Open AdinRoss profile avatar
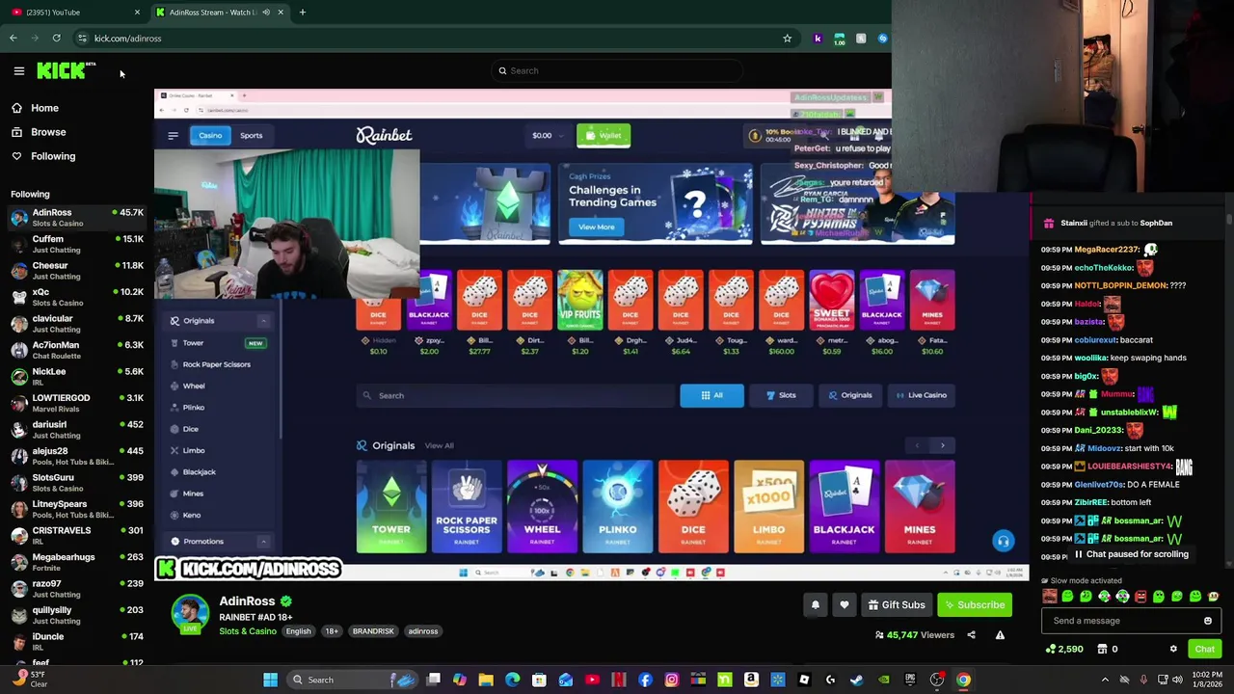Screen dimensions: 1234x694 click(190, 614)
